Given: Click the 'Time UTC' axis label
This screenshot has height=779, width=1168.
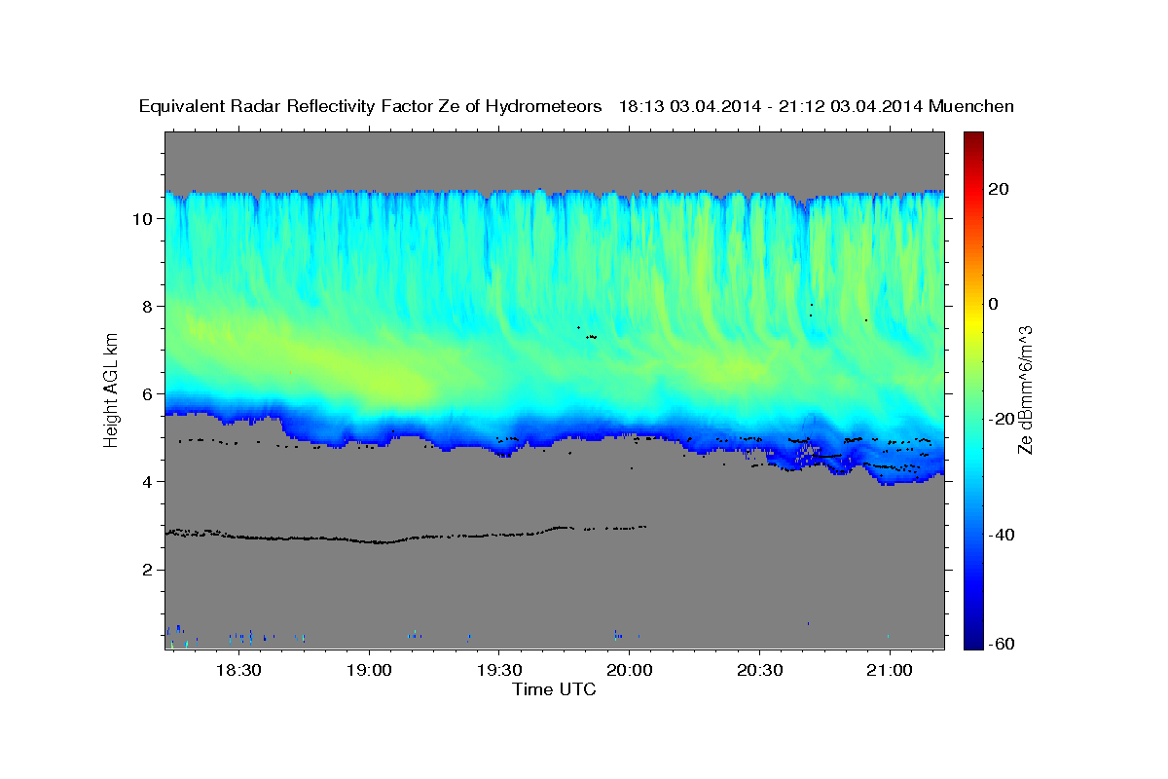Looking at the screenshot, I should point(554,689).
